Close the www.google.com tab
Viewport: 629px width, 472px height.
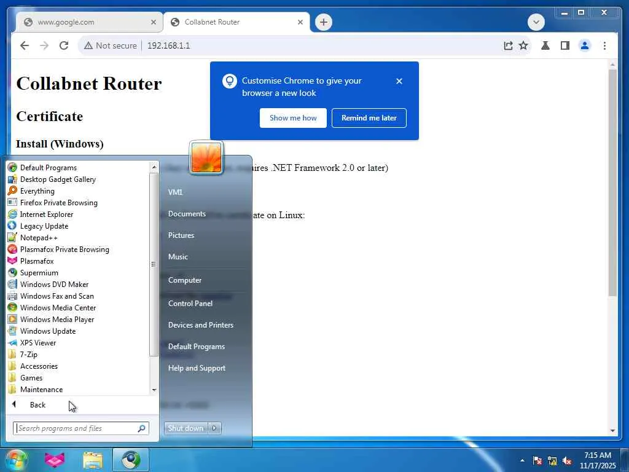[x=153, y=22]
